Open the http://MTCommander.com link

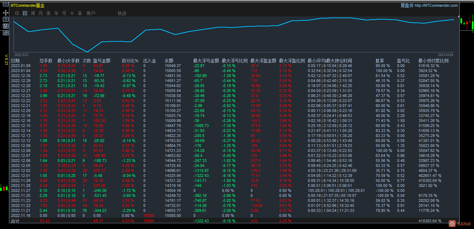pos(436,5)
